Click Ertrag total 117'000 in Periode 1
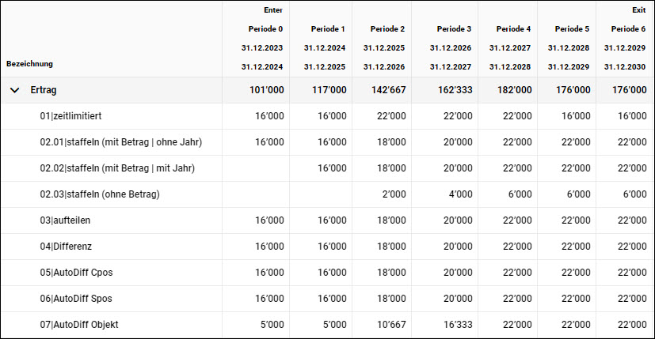Image resolution: width=655 pixels, height=339 pixels. point(329,90)
